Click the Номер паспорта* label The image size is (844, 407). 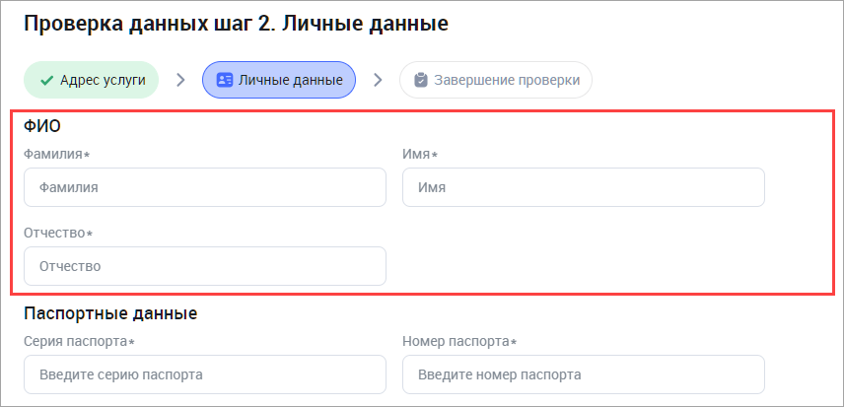pyautogui.click(x=459, y=342)
